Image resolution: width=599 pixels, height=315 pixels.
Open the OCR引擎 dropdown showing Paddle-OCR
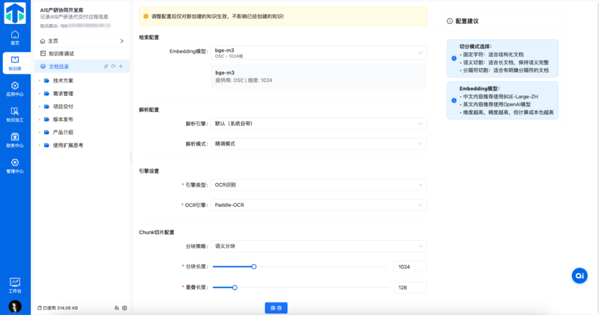coord(318,205)
